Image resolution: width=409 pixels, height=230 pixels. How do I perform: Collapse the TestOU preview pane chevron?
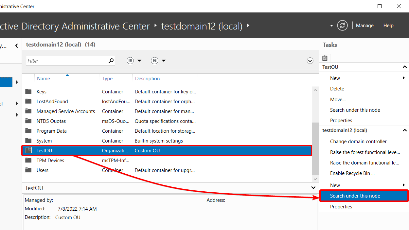pyautogui.click(x=314, y=187)
